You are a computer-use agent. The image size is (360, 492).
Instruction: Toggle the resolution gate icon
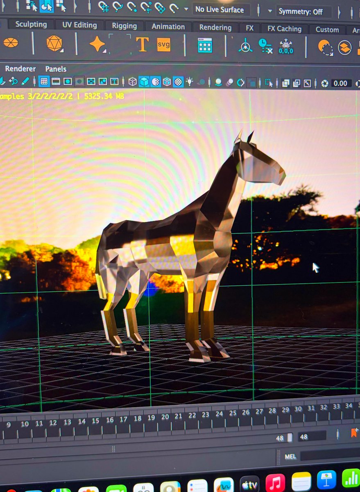[x=68, y=81]
